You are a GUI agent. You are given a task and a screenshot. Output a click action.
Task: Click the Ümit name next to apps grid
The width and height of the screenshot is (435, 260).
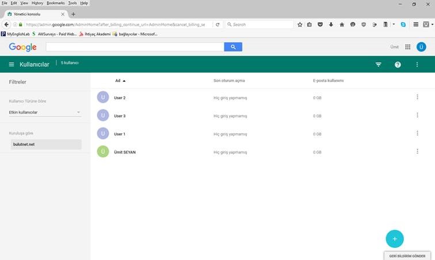tap(395, 47)
